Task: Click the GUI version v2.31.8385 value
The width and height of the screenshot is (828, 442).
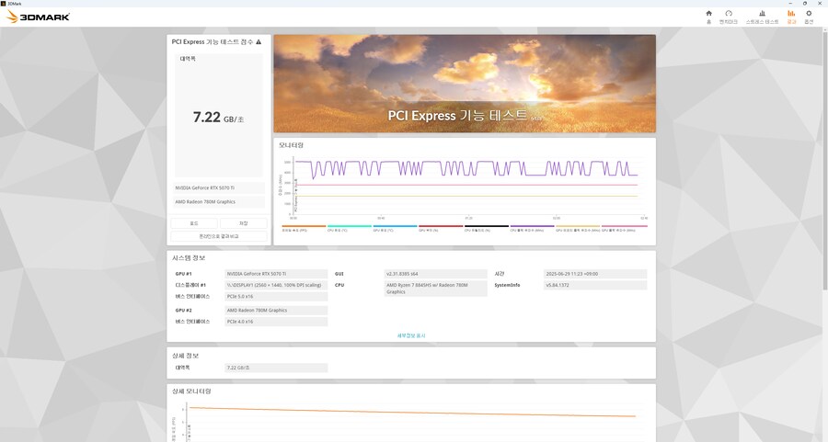Action: click(x=436, y=274)
